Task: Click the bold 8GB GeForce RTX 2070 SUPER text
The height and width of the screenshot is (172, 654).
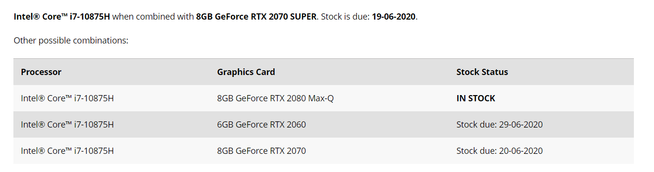Action: click(256, 16)
